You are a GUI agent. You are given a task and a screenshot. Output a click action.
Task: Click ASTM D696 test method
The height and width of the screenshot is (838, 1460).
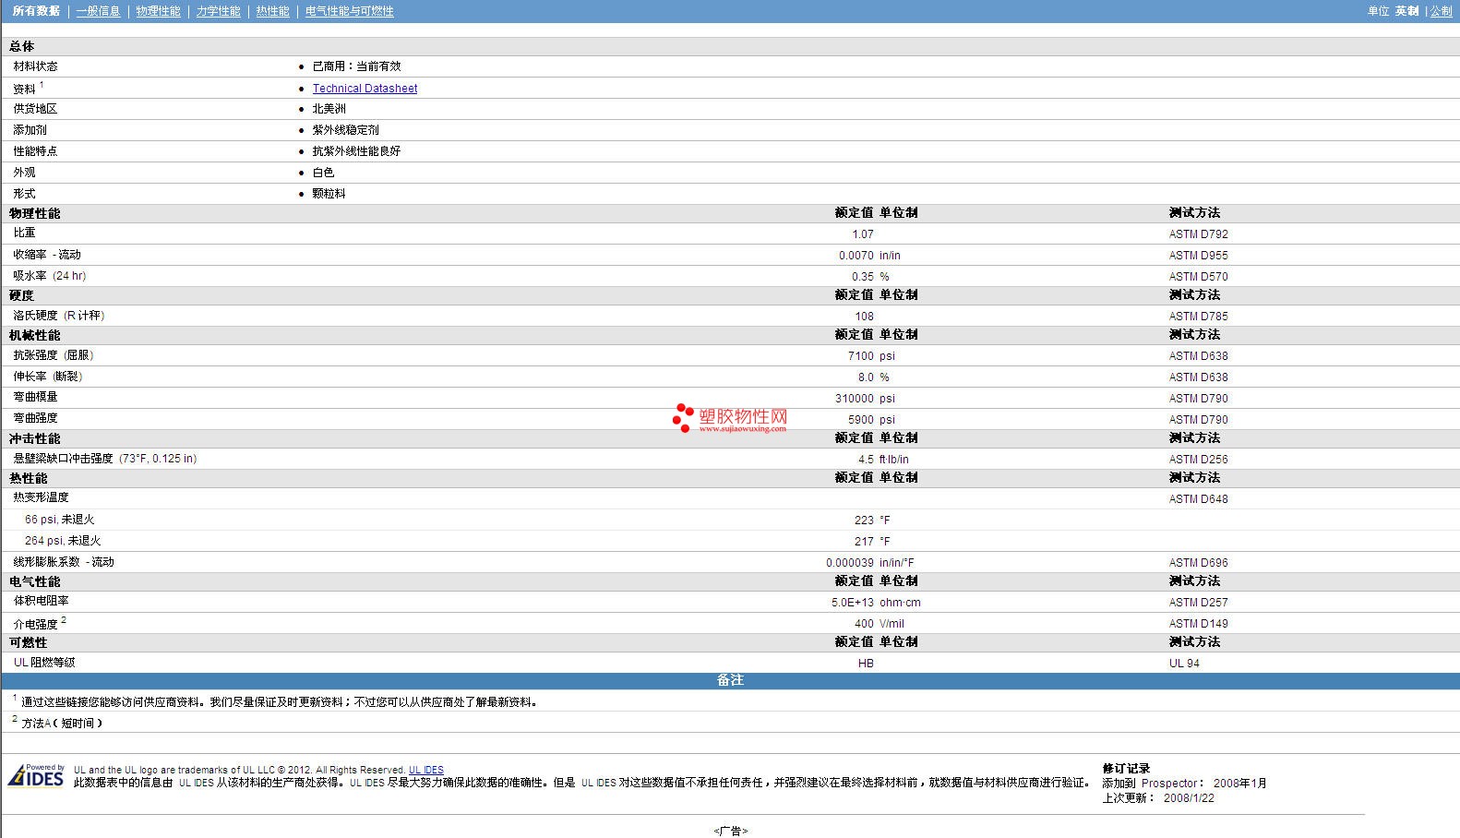tap(1198, 563)
